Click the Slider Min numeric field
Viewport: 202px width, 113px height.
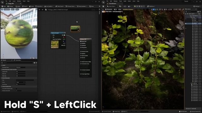tap(21, 74)
